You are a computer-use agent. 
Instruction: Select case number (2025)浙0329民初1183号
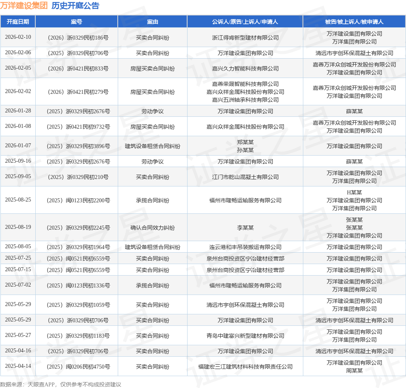(78, 336)
